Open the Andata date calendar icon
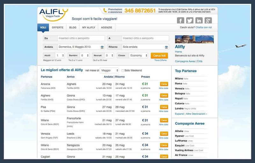Viewport: 255px width, 163px height. pyautogui.click(x=102, y=47)
